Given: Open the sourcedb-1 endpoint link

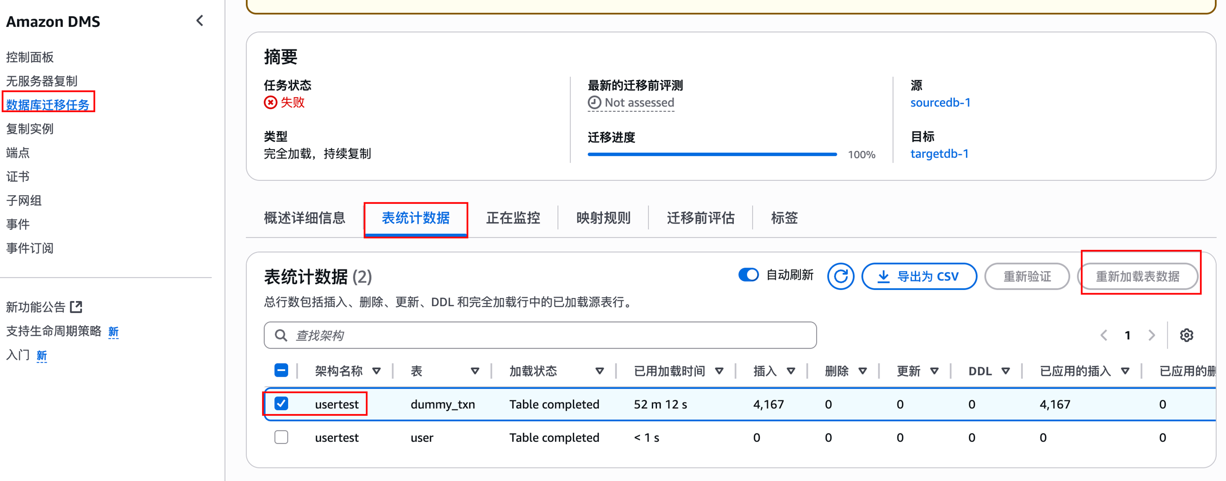Looking at the screenshot, I should [940, 103].
